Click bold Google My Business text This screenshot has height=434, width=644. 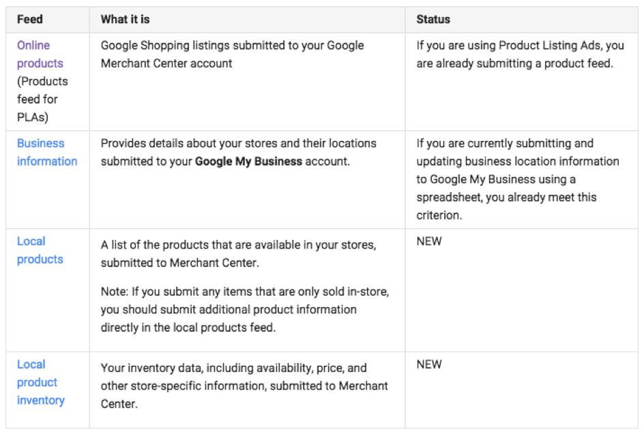248,161
